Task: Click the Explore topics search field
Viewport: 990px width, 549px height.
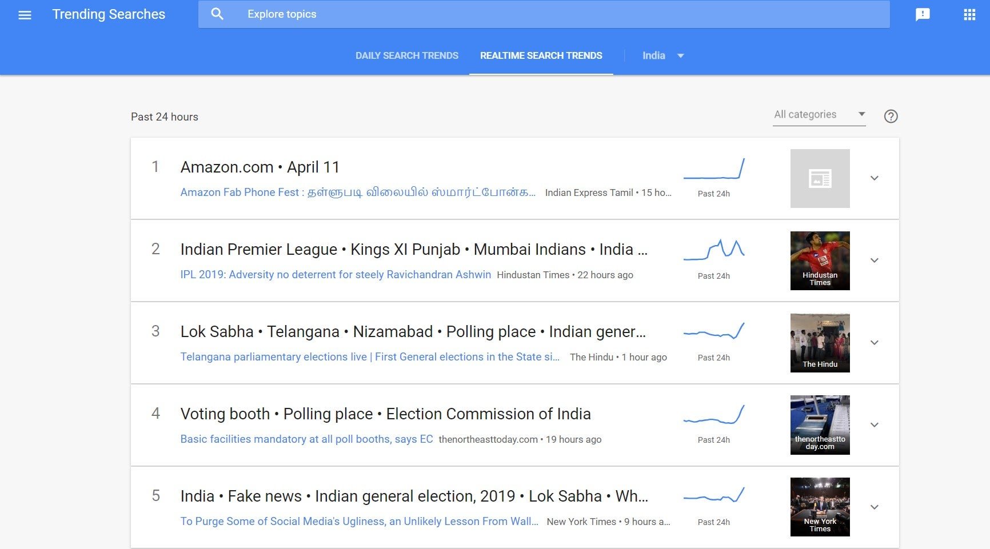Action: tap(544, 14)
